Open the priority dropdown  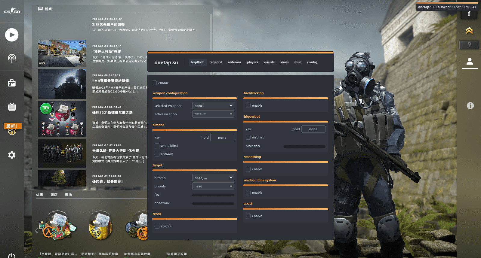point(213,186)
